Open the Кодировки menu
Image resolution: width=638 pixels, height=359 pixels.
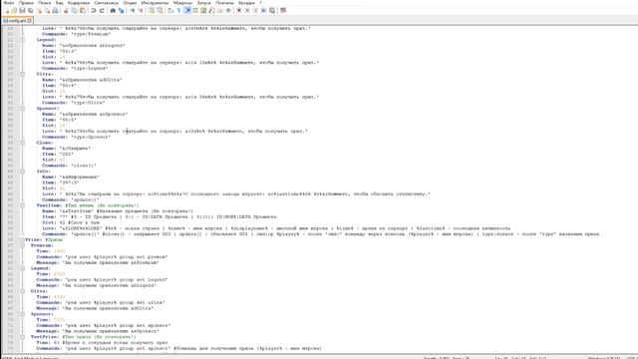[x=79, y=3]
